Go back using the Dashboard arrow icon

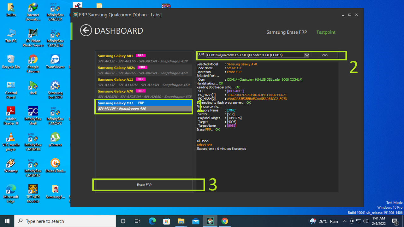point(86,31)
